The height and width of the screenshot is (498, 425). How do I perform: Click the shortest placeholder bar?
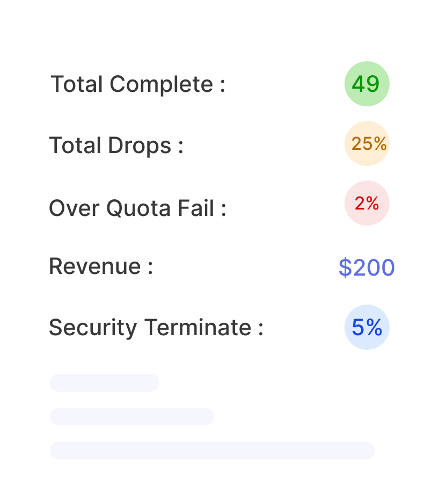[x=105, y=382]
